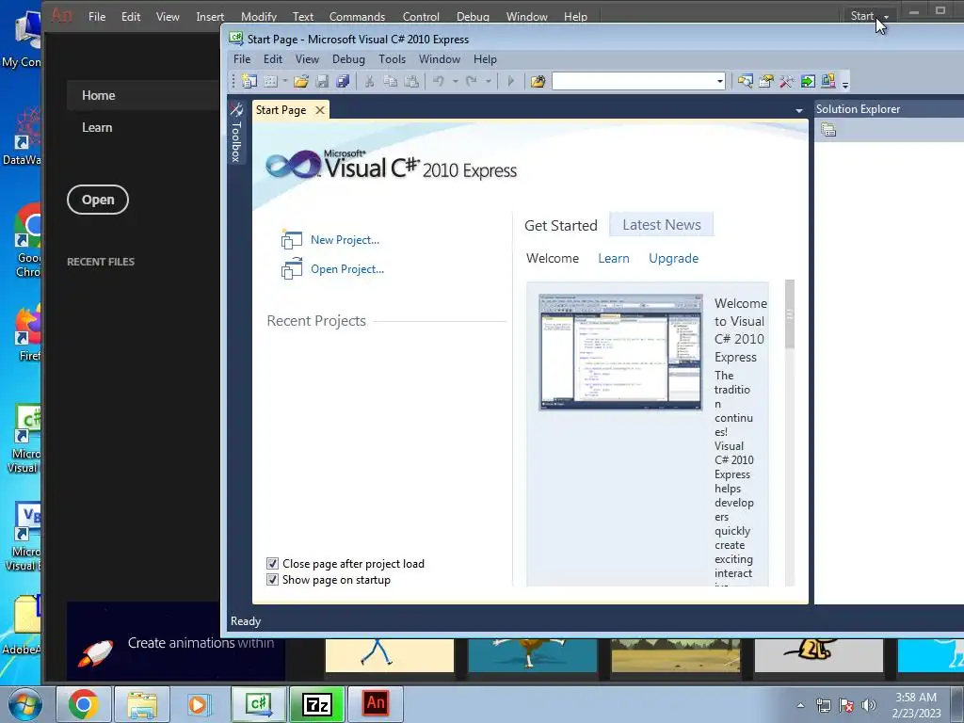
Task: Click the Extension Manager toolbar icon
Action: (x=828, y=81)
